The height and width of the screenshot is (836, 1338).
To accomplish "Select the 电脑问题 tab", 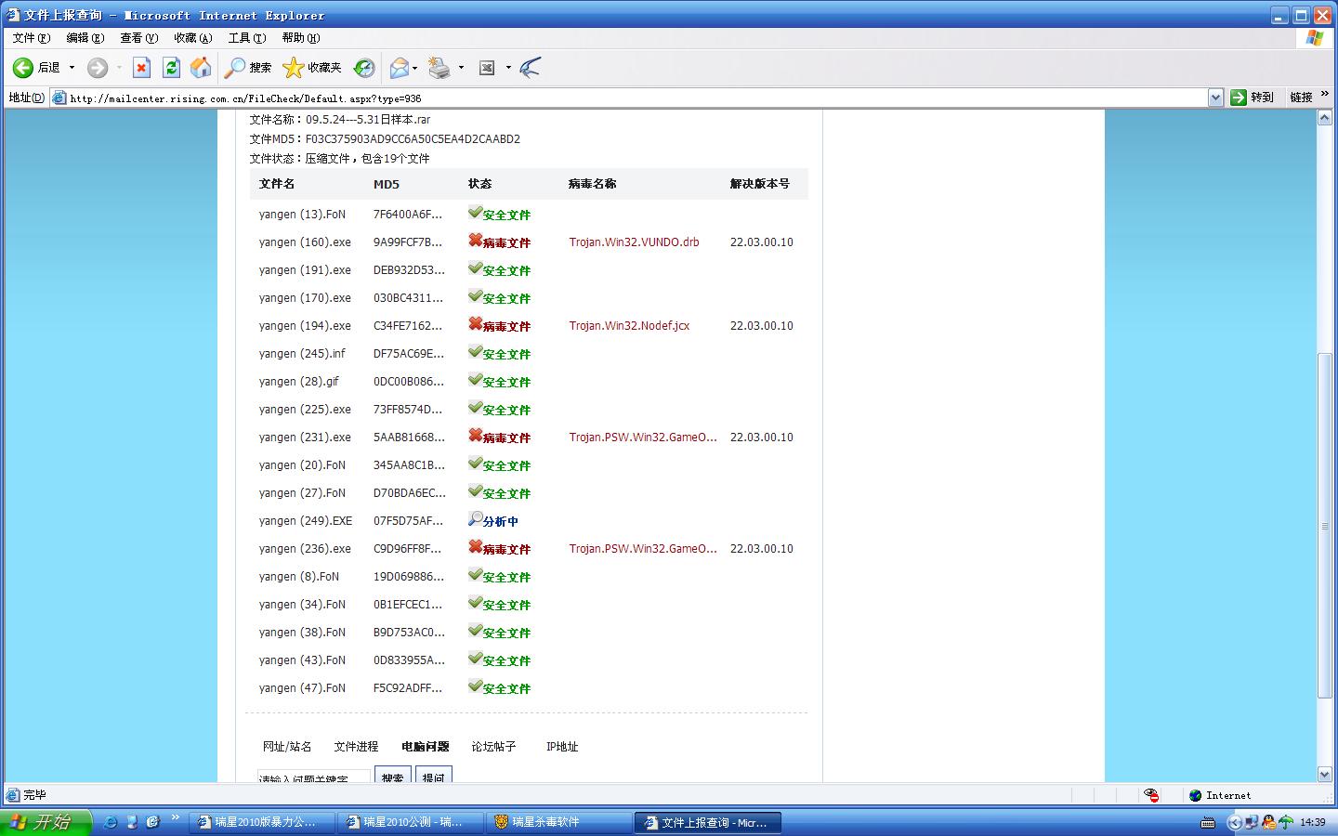I will point(426,747).
